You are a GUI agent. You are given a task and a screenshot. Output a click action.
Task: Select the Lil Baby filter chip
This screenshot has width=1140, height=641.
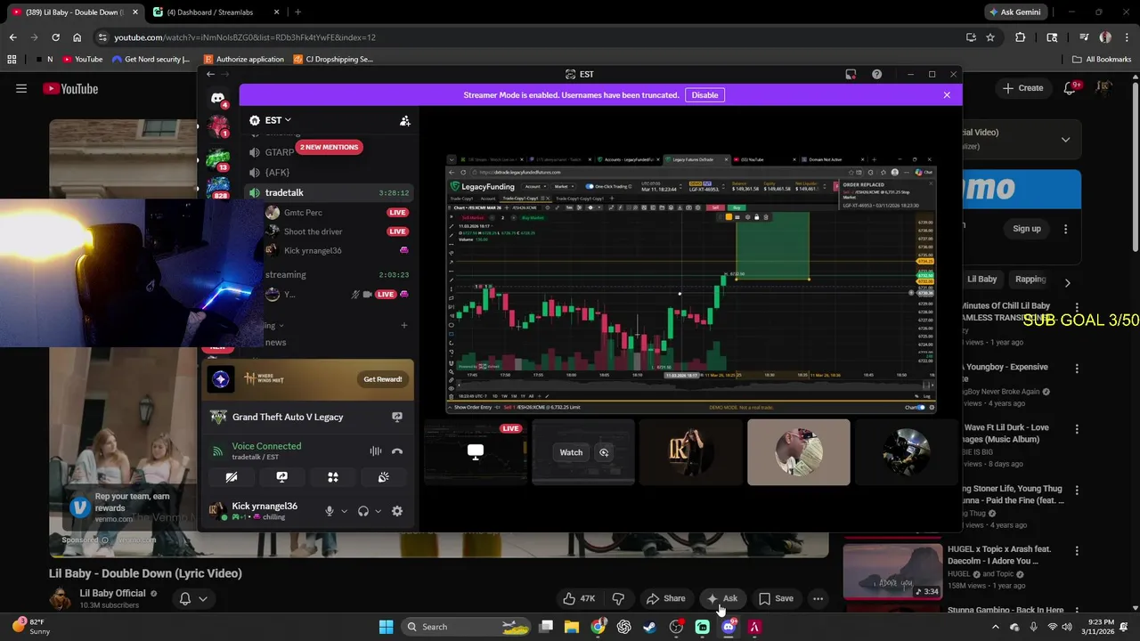981,279
